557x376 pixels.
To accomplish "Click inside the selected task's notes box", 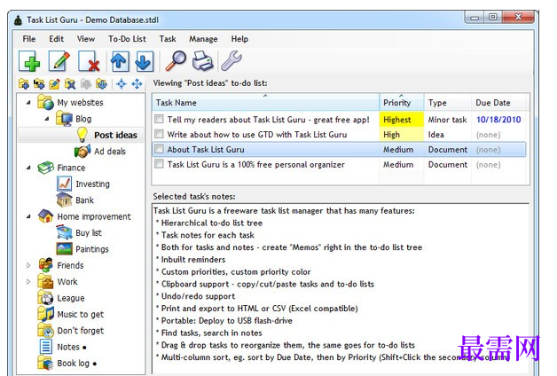I will coord(341,288).
